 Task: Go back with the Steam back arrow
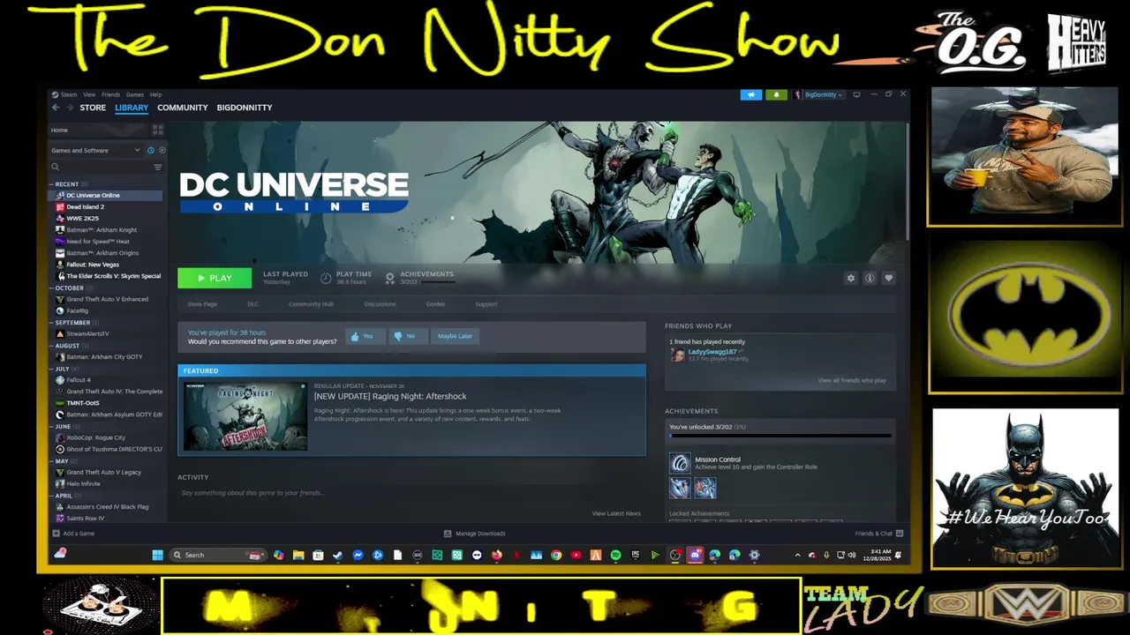pos(55,108)
